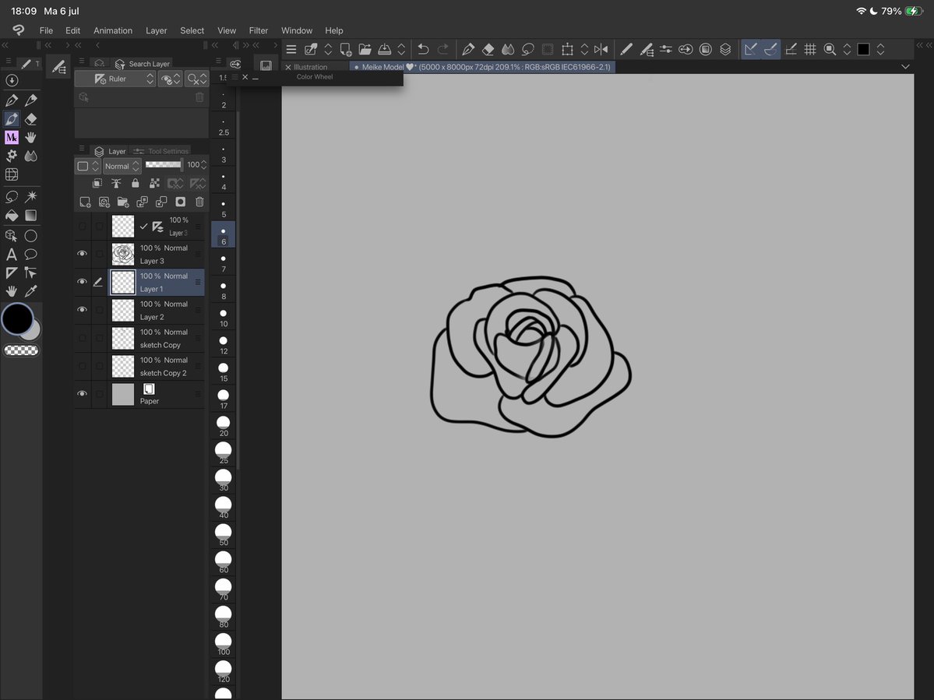This screenshot has width=934, height=700.
Task: Select the Figure (circle) tool
Action: pyautogui.click(x=31, y=236)
